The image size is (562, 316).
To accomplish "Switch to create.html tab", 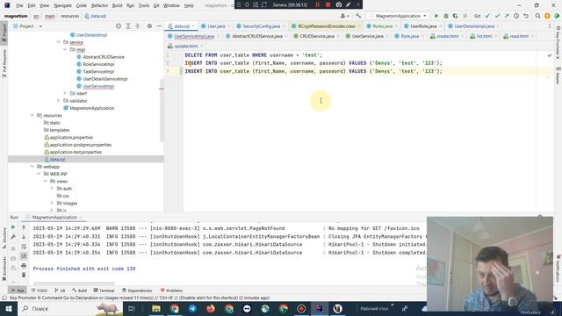I will pos(447,36).
